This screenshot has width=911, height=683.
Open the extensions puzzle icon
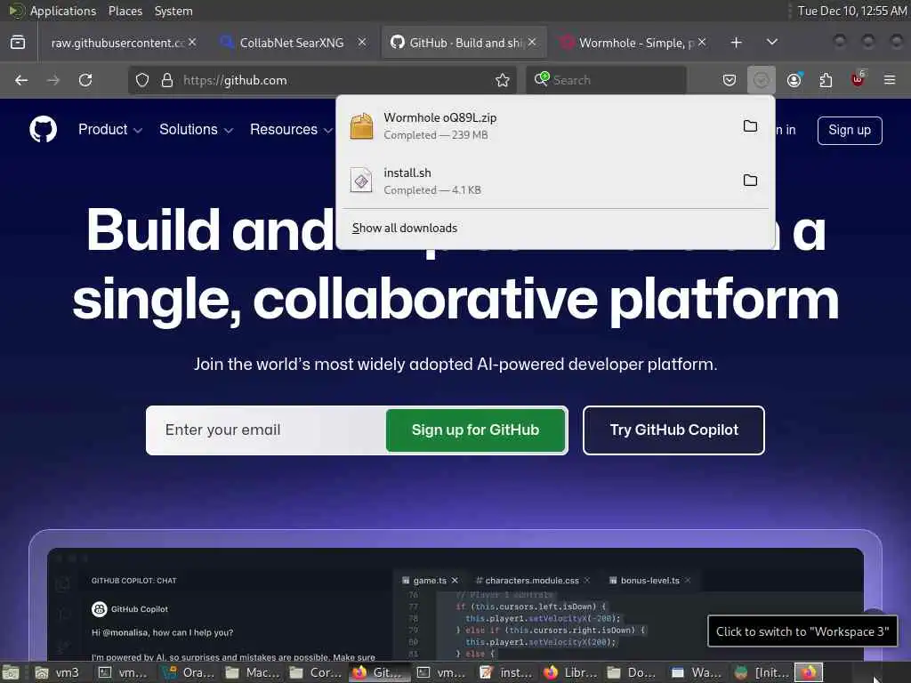(x=826, y=80)
